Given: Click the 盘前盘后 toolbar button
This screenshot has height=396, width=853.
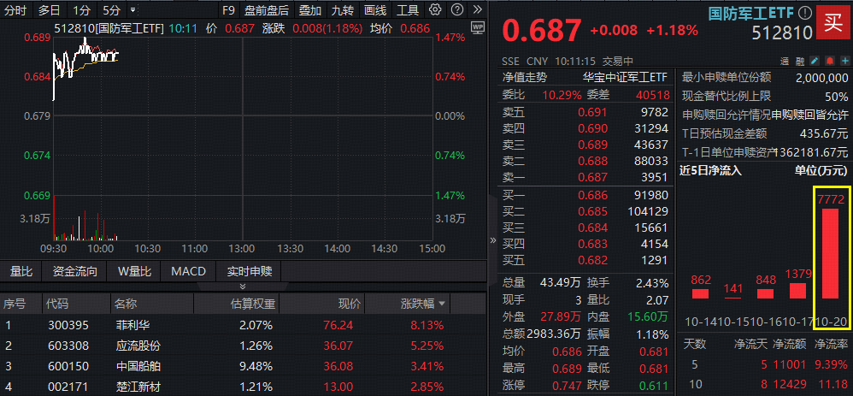Looking at the screenshot, I should point(266,10).
